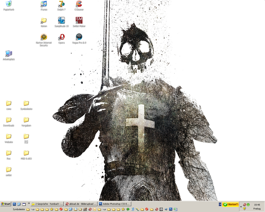Screen dimensions: 265x212
Task: Click the clock-envelope icon in Symbolleiste toolbar
Action: 94,209
